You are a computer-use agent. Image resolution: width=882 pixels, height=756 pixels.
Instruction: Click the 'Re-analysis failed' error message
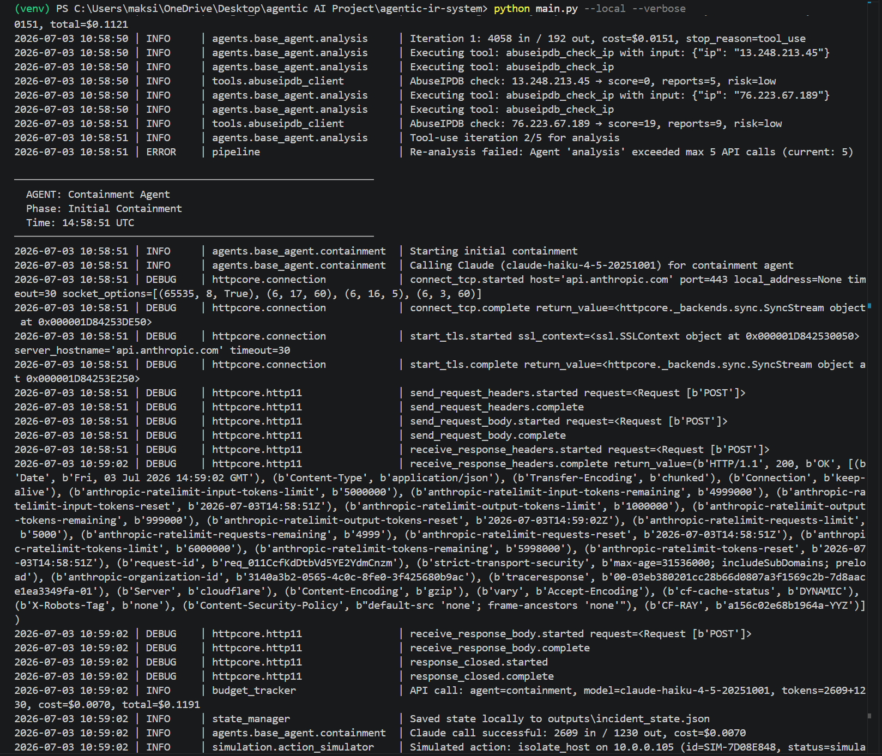[x=632, y=152]
